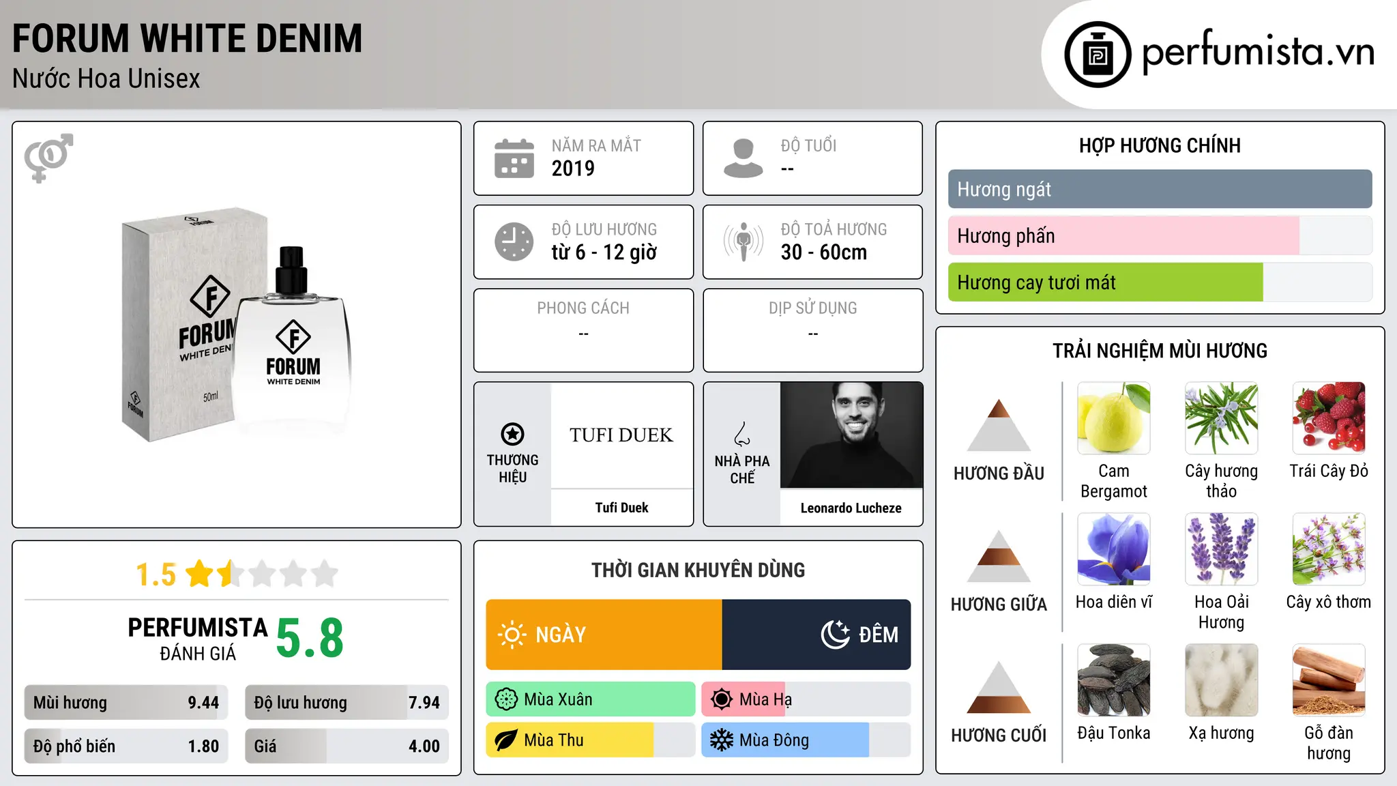This screenshot has height=786, width=1397.
Task: Click the sun icon beside NGÀY
Action: tap(512, 635)
